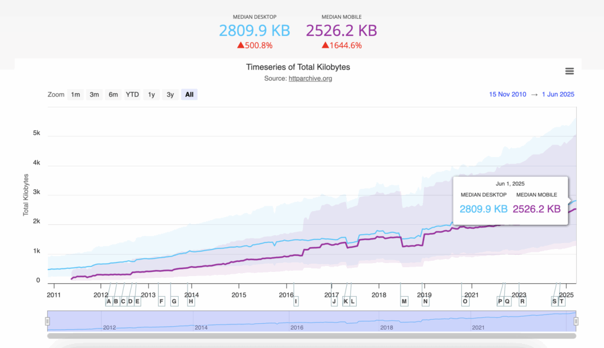Open the chart export hamburger menu

tap(569, 71)
